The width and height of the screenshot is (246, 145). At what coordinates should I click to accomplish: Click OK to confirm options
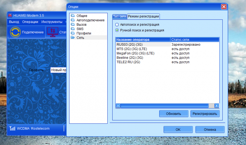click(x=178, y=130)
